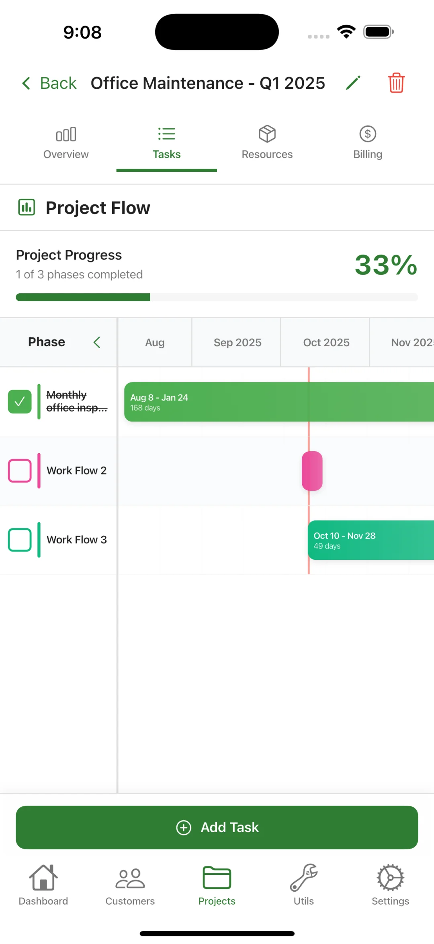Select Projects folder icon in navigation
Viewport: 434px width, 944px height.
(217, 884)
